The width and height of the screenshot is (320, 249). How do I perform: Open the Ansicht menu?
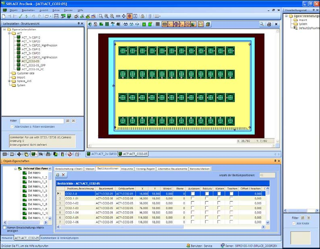(x=44, y=10)
